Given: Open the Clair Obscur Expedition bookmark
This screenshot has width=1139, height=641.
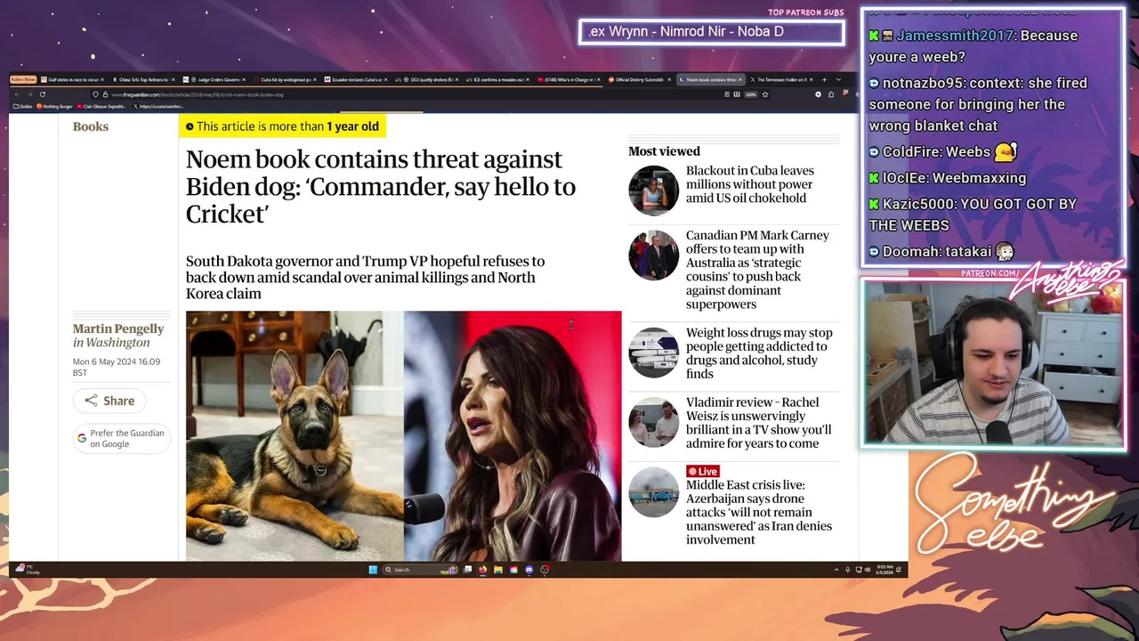Looking at the screenshot, I should (x=101, y=106).
